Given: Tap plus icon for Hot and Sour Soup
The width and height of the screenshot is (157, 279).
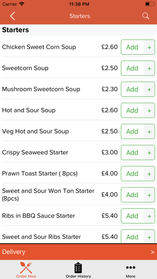Looking at the screenshot, I should pos(149,111).
